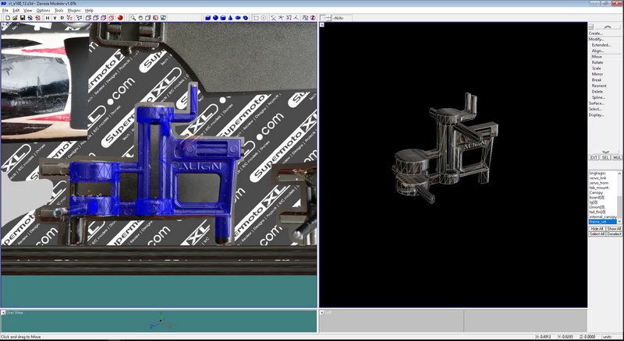Select servo_link in the object list

[597, 178]
